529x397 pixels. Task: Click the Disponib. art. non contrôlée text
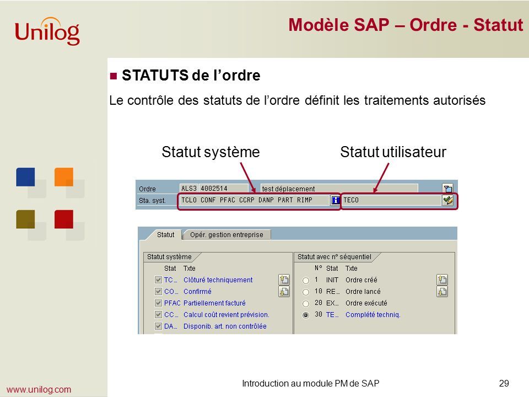pyautogui.click(x=225, y=326)
